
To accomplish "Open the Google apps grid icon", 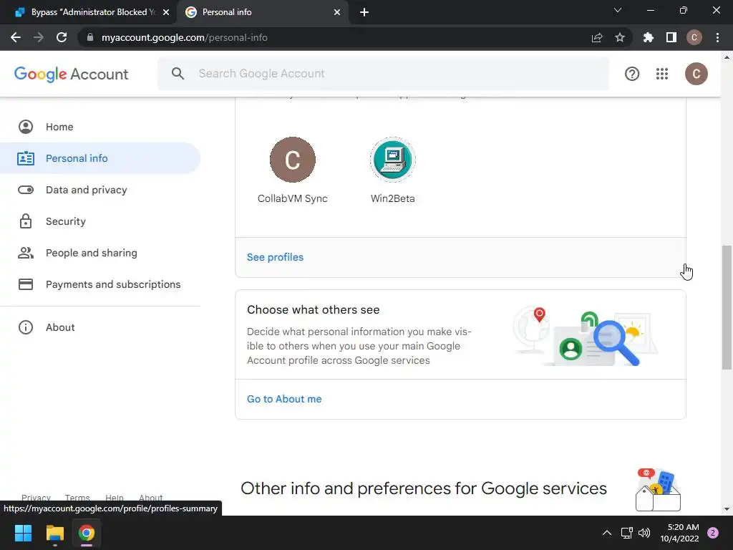I will (x=662, y=74).
